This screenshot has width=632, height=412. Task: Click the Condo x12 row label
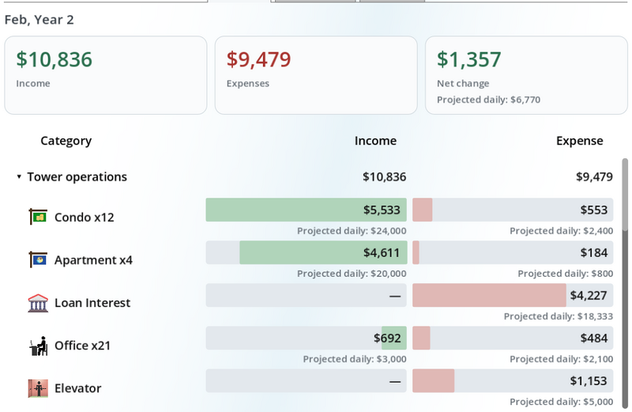tap(85, 217)
